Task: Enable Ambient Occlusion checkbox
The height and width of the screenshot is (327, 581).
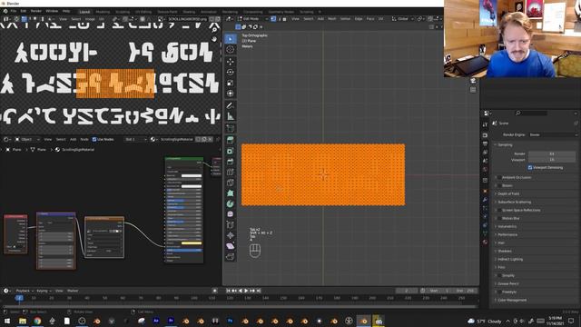Action: 499,178
